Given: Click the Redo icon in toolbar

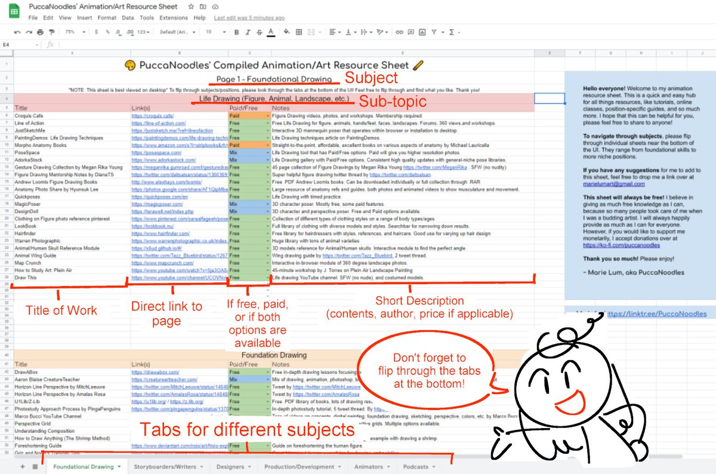Looking at the screenshot, I should coord(29,32).
